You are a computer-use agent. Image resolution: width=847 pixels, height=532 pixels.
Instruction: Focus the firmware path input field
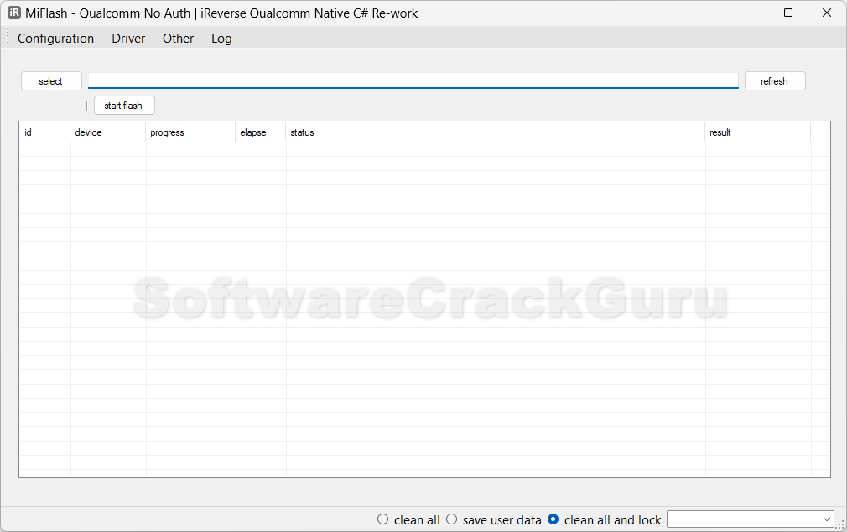[413, 80]
